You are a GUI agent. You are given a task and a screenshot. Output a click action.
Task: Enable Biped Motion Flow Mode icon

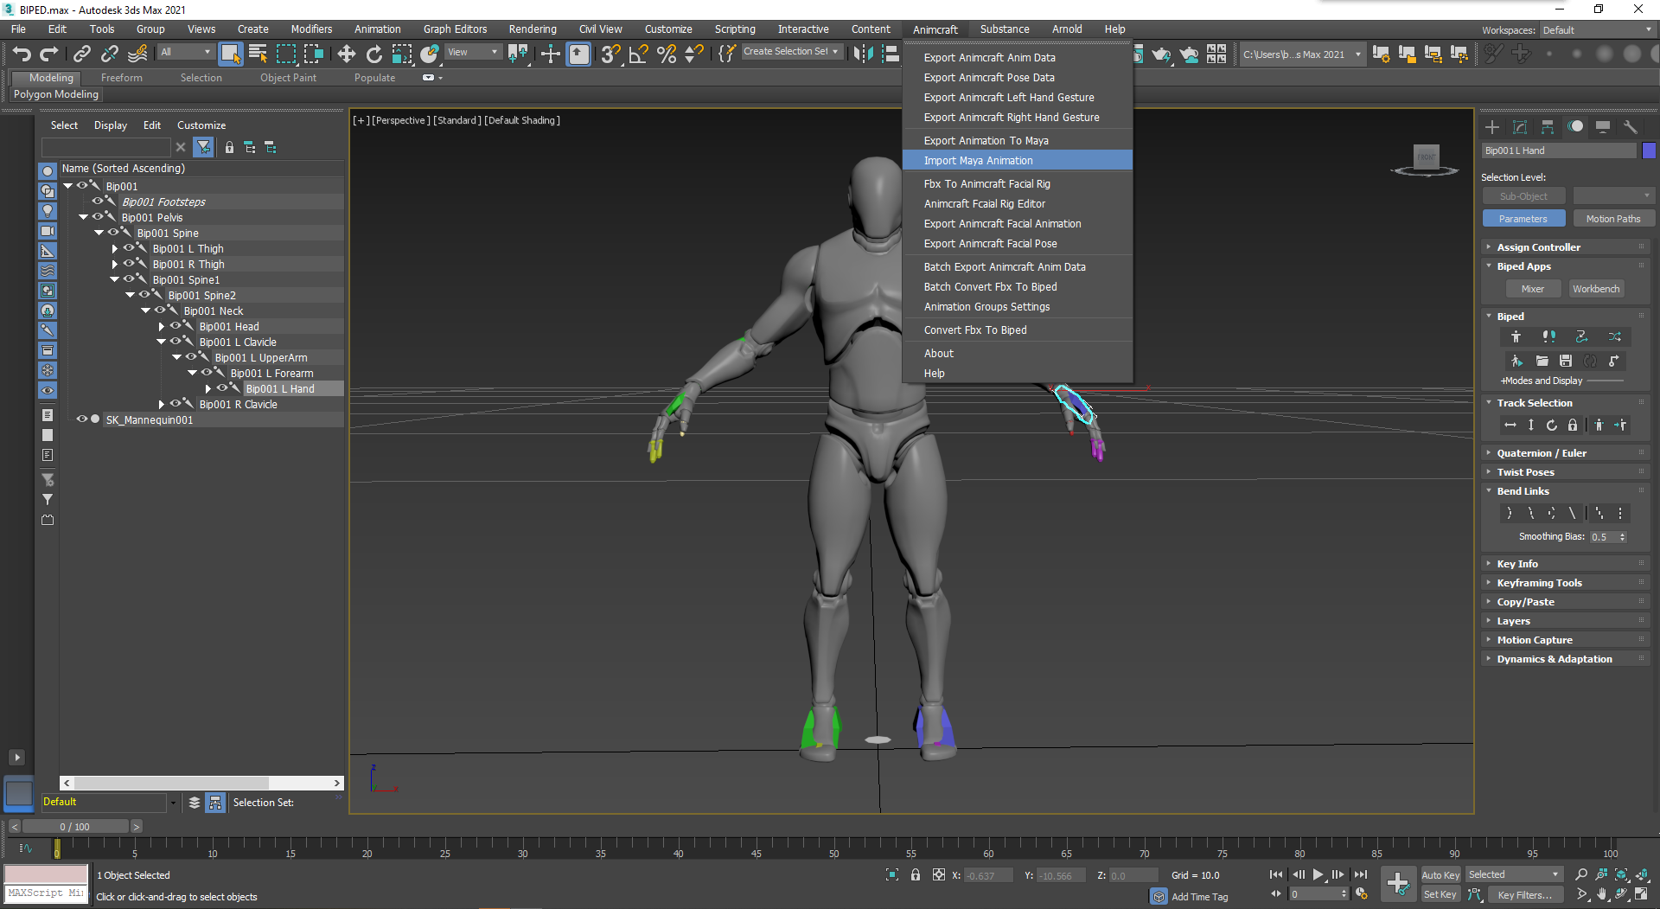pyautogui.click(x=1581, y=336)
